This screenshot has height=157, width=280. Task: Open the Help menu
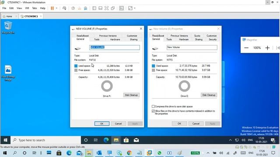[x=43, y=8]
